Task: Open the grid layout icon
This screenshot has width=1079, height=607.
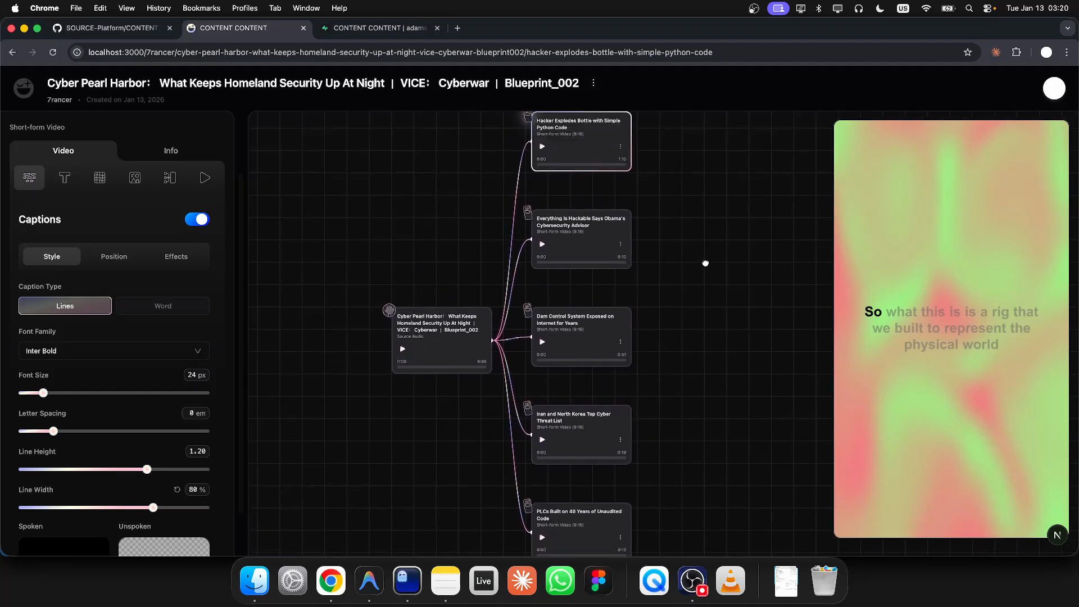Action: (99, 178)
